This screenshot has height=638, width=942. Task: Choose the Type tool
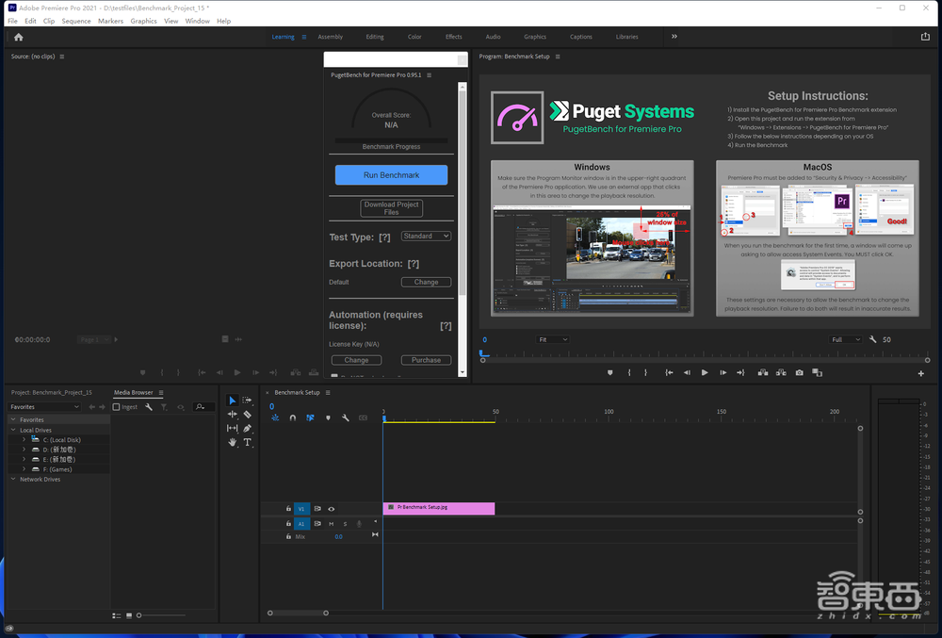point(248,442)
